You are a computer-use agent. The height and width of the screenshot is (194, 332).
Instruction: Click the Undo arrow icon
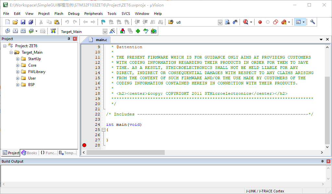point(67,22)
